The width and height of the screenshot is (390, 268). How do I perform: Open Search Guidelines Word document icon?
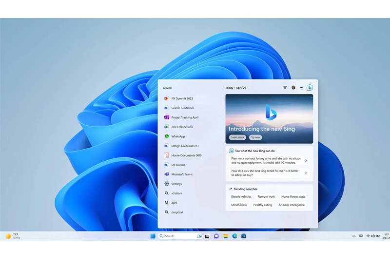tap(167, 108)
